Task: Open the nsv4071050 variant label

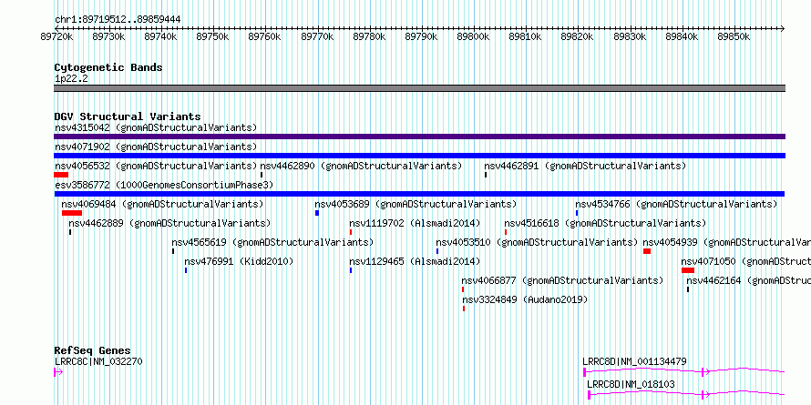Action: tap(745, 261)
